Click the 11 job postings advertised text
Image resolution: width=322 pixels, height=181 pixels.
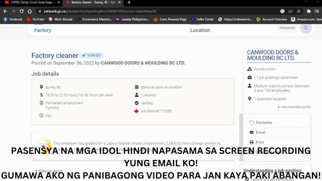[x=276, y=77]
